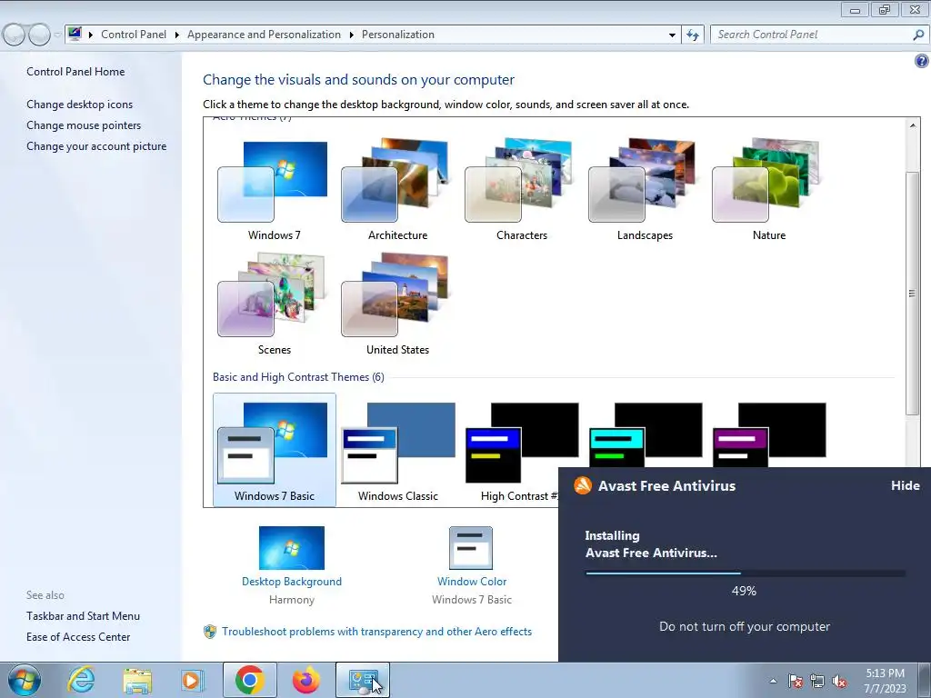Click the search magnifier icon

(918, 35)
